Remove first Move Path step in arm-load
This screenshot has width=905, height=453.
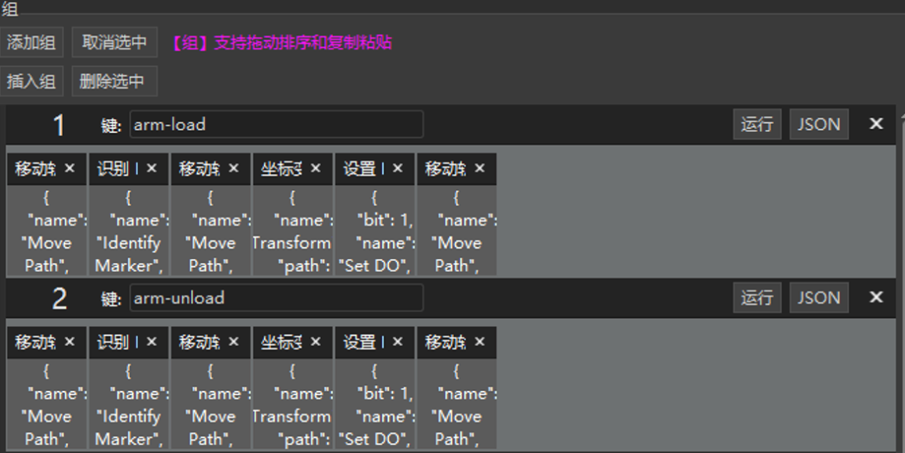point(70,168)
